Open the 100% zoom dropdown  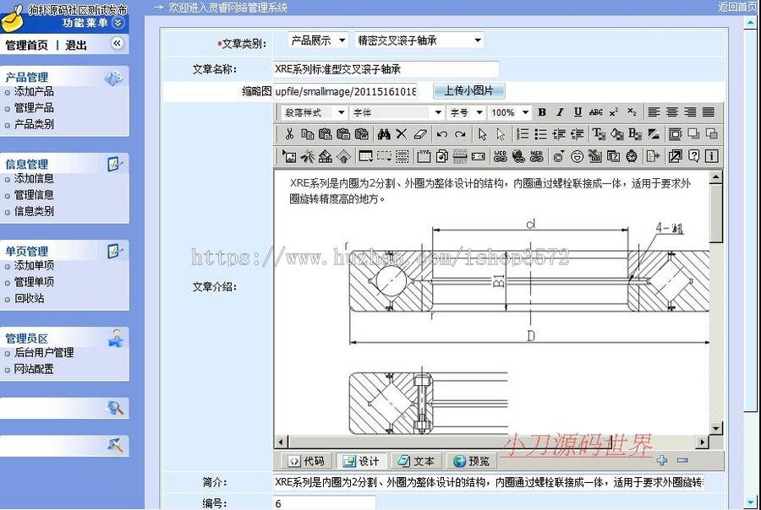[509, 112]
